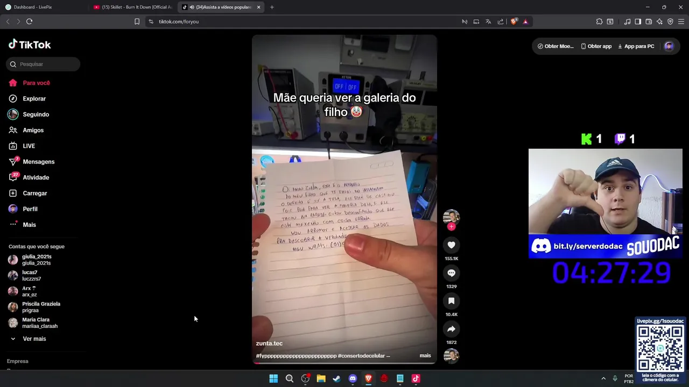Screen dimensions: 689x387
Task: Open the Explorar page in sidebar
Action: 34,98
